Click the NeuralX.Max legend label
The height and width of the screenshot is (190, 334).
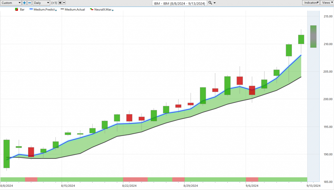pos(103,9)
